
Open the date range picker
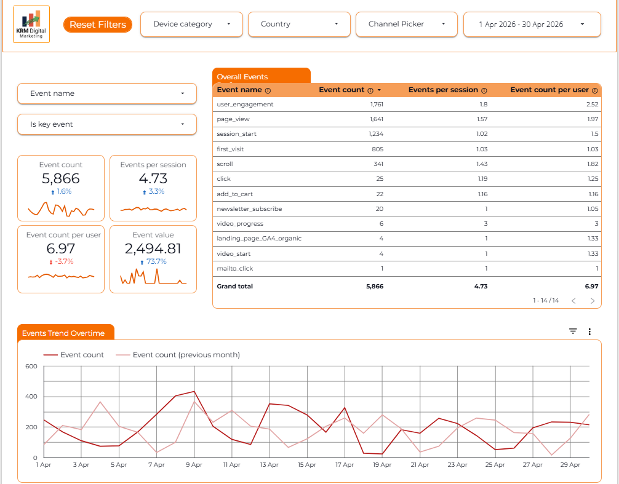tap(532, 25)
